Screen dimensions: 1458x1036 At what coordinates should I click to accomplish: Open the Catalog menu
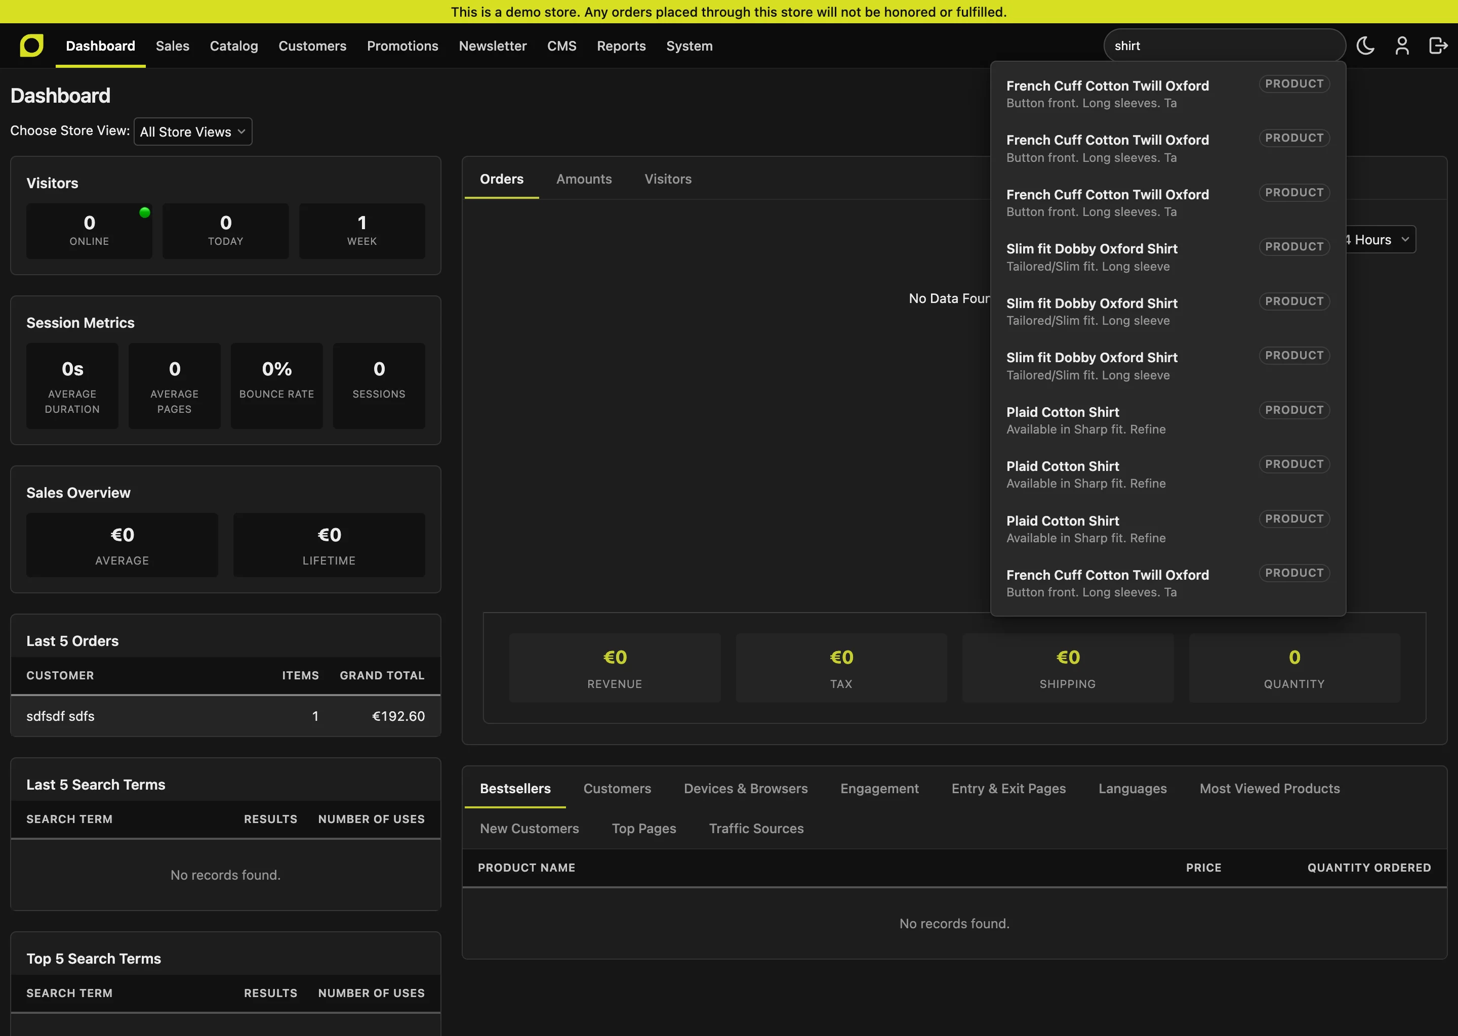coord(234,46)
